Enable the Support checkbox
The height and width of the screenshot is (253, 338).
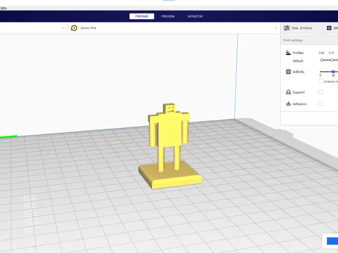tap(321, 92)
